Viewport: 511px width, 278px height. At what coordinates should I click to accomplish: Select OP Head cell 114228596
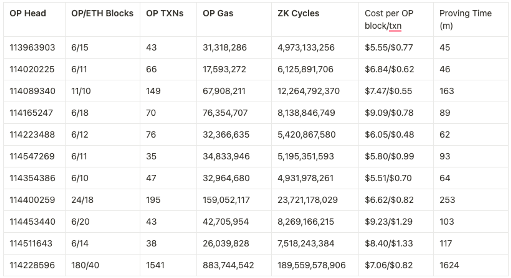click(x=32, y=265)
